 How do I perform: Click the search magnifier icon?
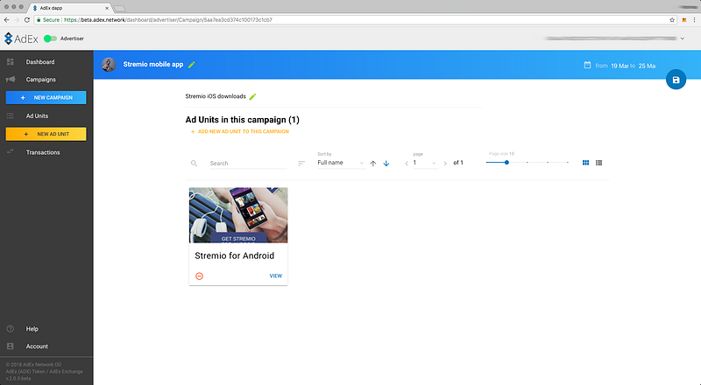pyautogui.click(x=194, y=164)
